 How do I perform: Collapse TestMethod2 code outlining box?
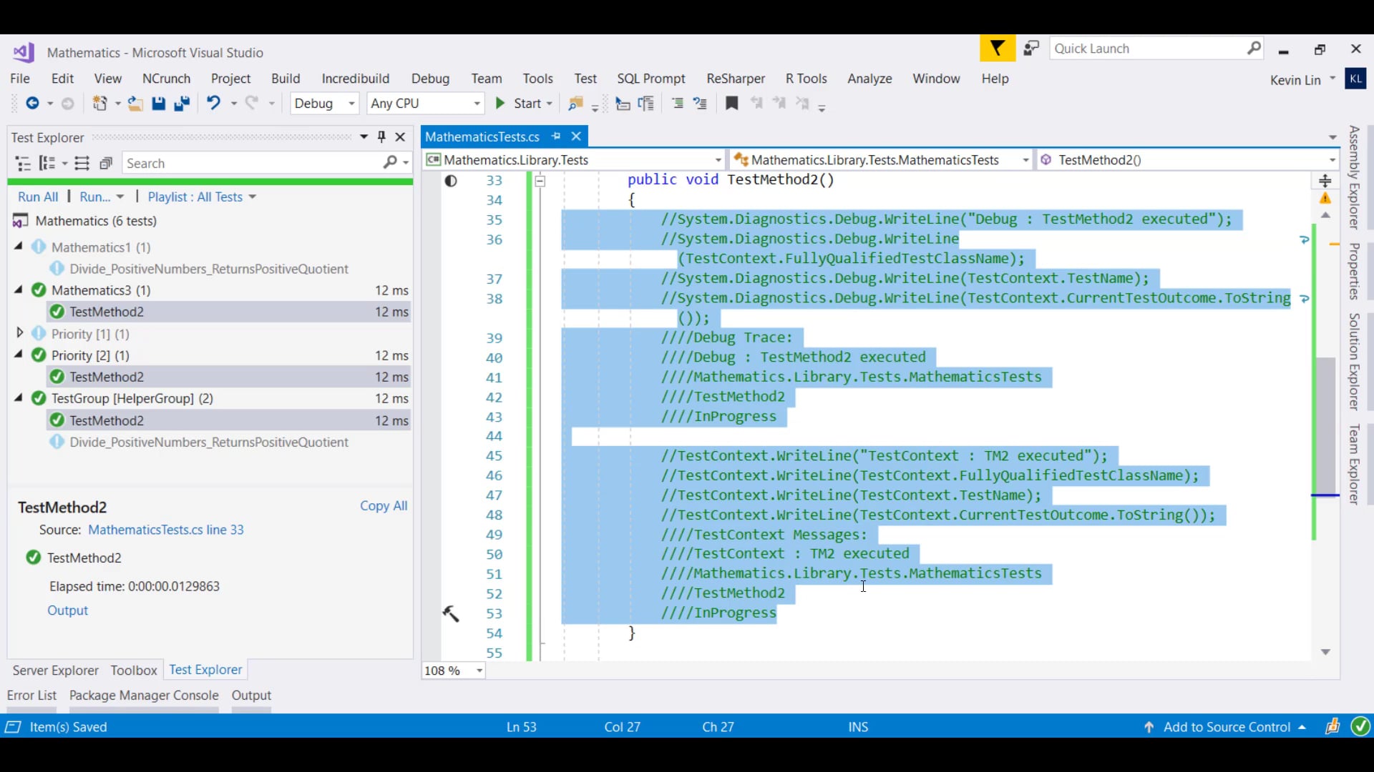point(540,181)
